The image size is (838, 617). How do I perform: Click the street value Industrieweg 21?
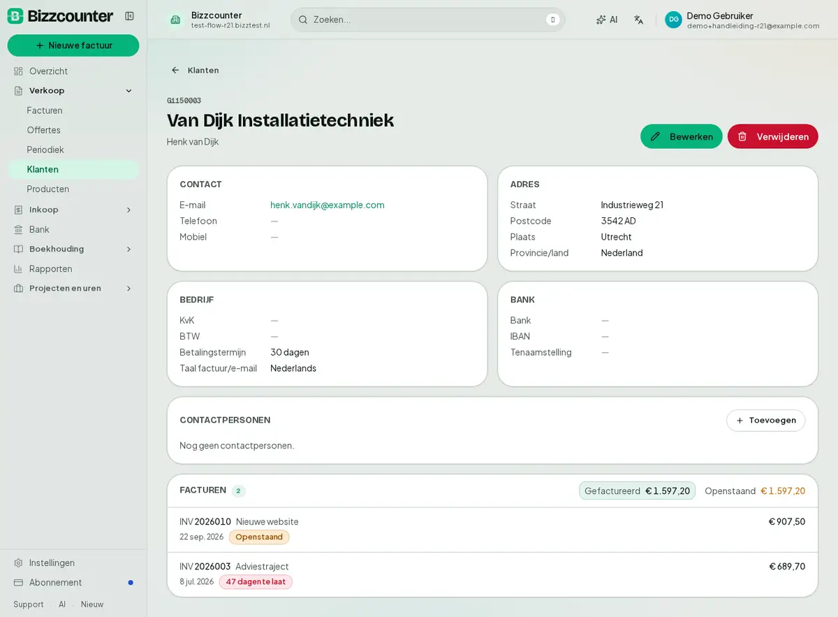click(632, 205)
